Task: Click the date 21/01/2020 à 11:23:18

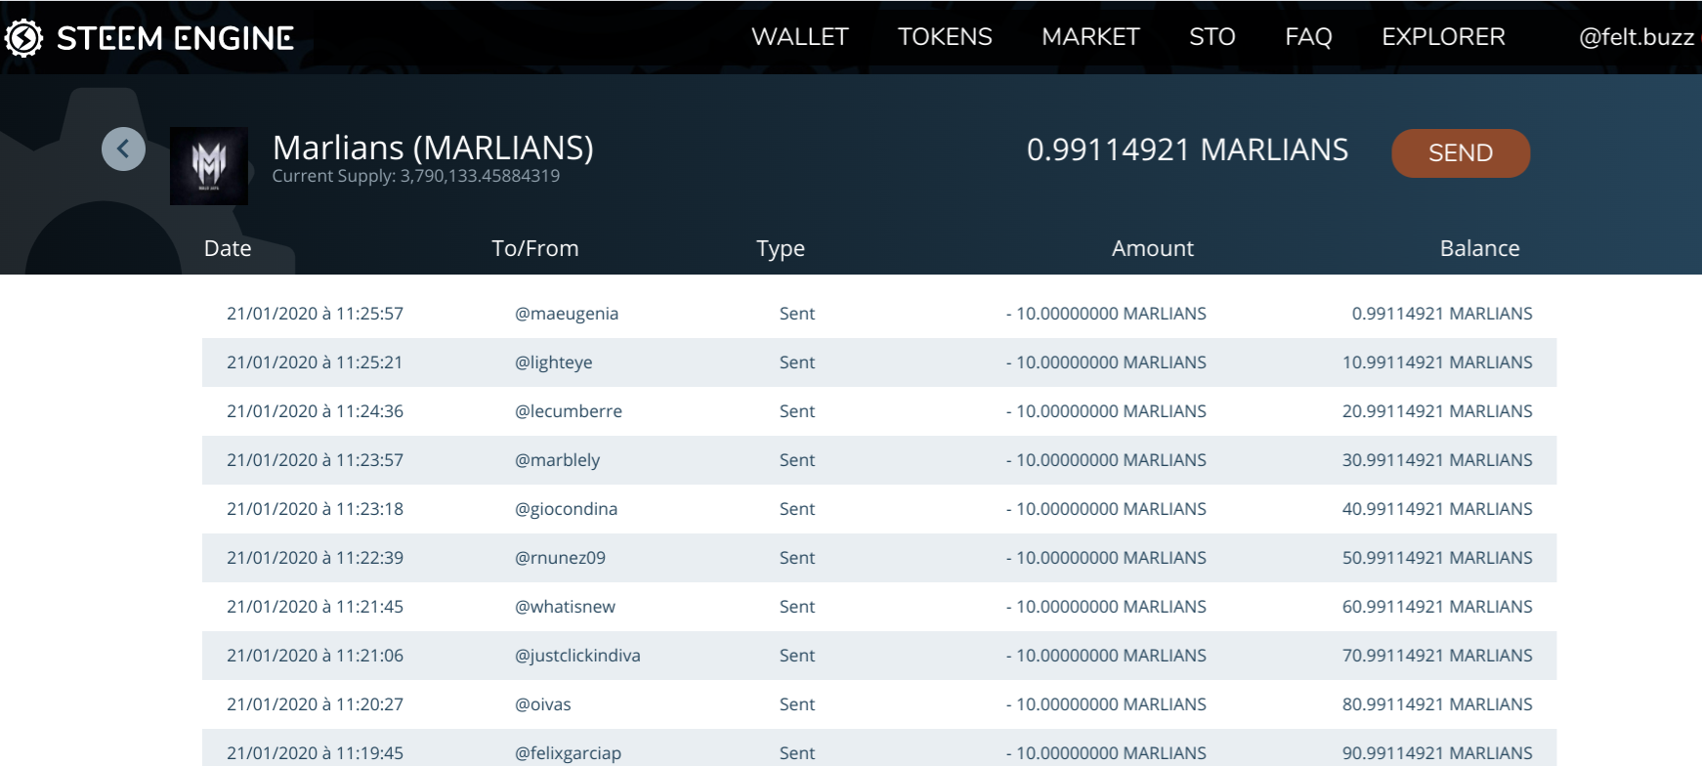Action: pyautogui.click(x=316, y=509)
